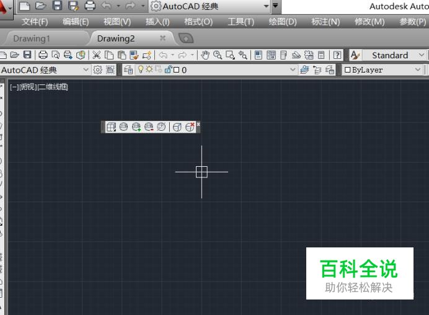Select the Add Crease mesh tool

(x=177, y=127)
